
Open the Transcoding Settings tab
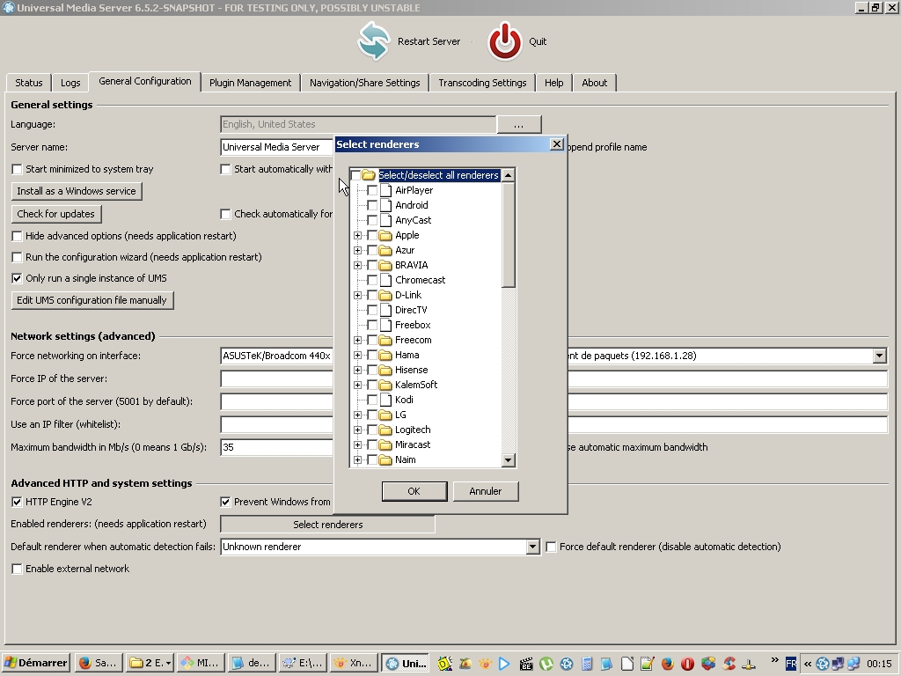[483, 83]
